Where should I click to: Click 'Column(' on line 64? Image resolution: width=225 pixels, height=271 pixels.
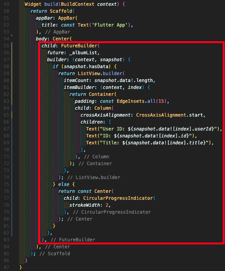tap(104, 108)
